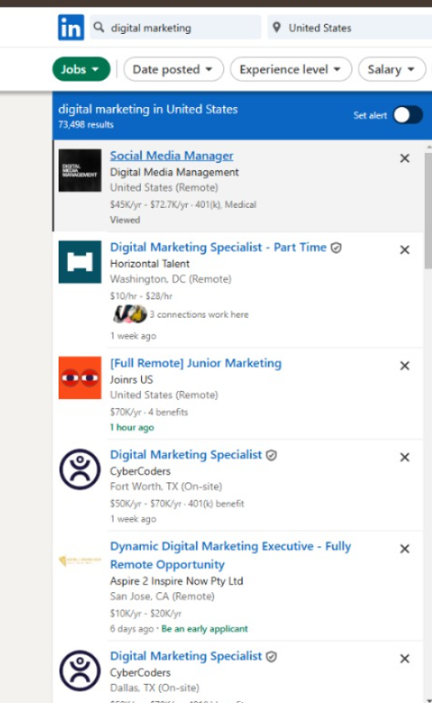The width and height of the screenshot is (432, 703).
Task: Open Dallas Digital Marketing Specialist job
Action: [x=186, y=656]
